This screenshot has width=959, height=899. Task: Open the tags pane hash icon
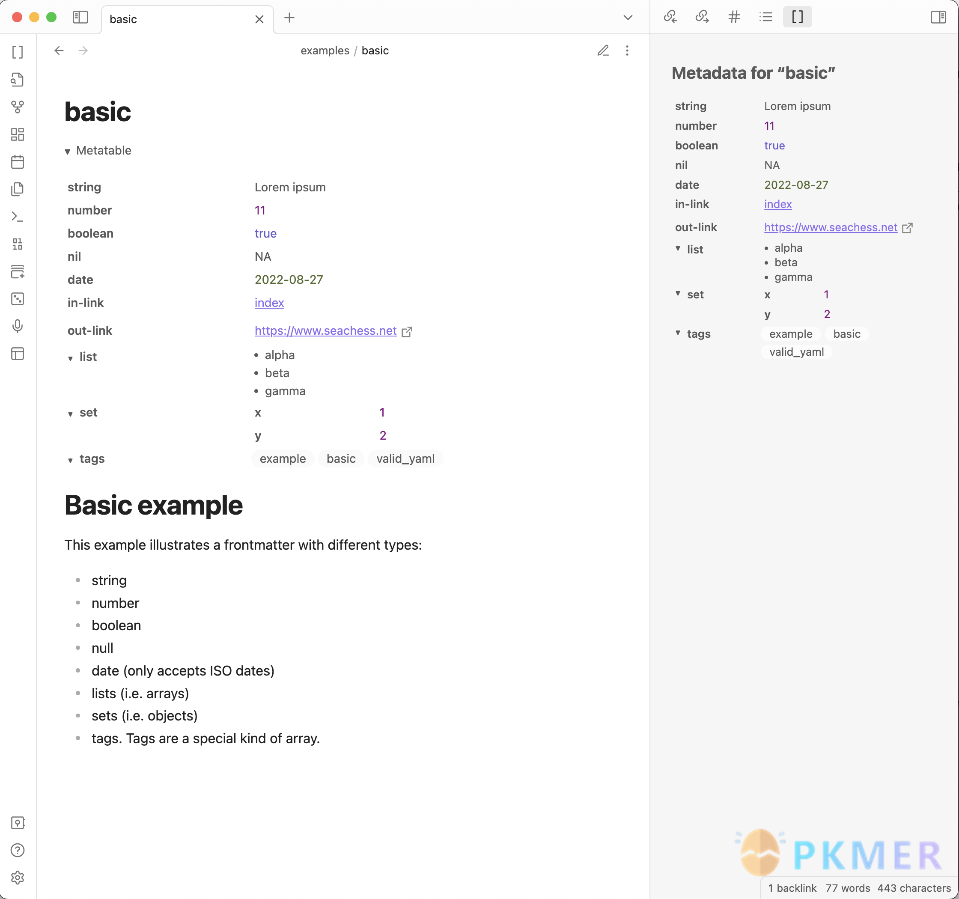(x=734, y=18)
